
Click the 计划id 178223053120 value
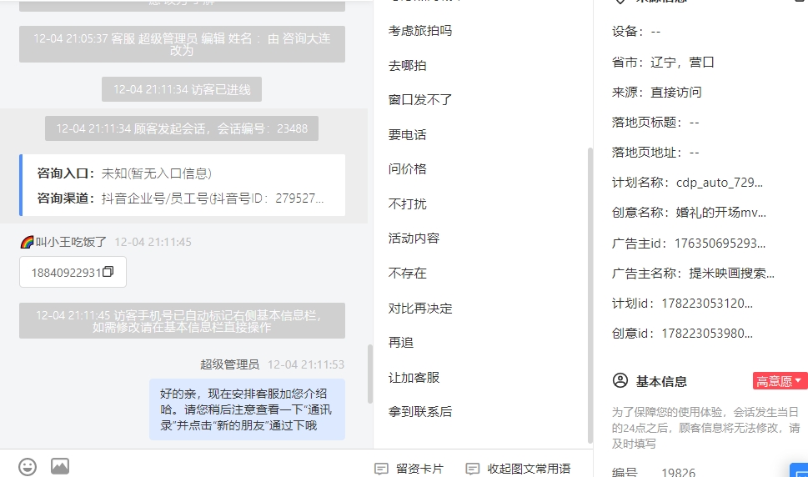(x=707, y=304)
